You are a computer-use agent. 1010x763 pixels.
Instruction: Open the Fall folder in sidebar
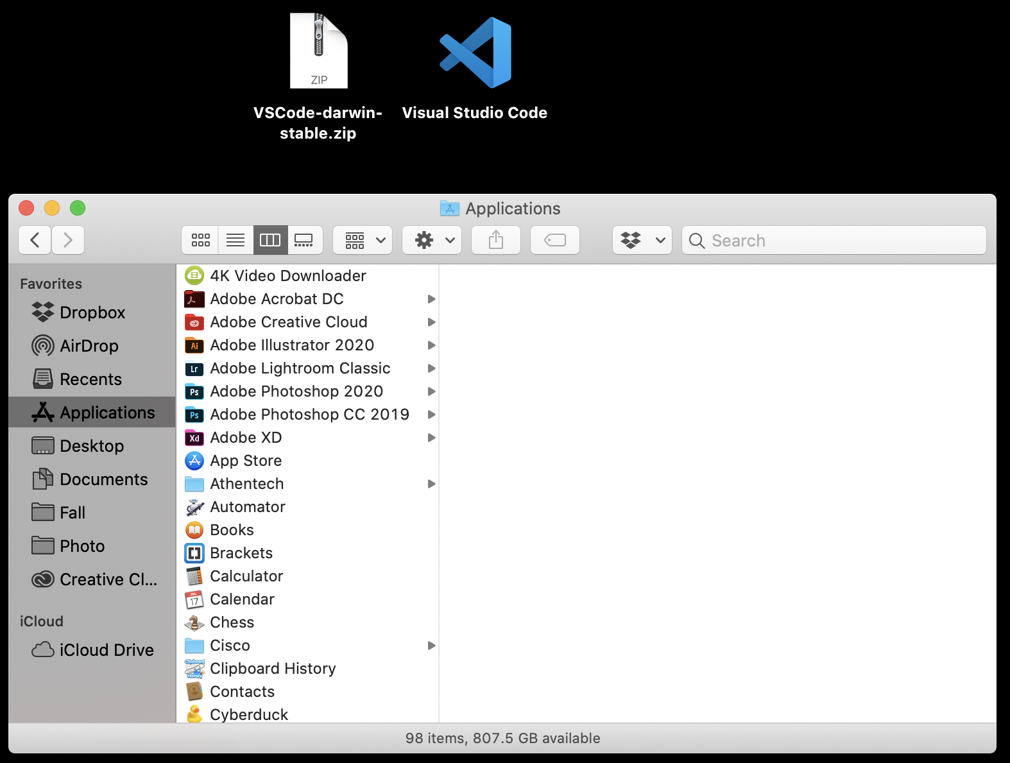[x=92, y=513]
